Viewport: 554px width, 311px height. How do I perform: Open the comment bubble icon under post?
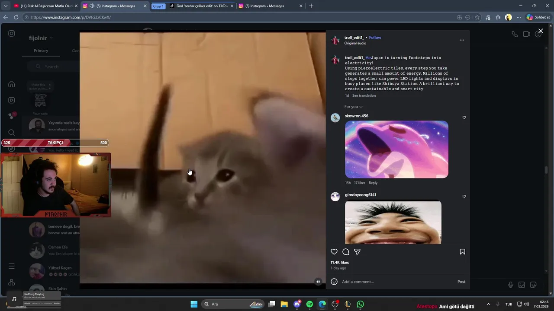[346, 252]
